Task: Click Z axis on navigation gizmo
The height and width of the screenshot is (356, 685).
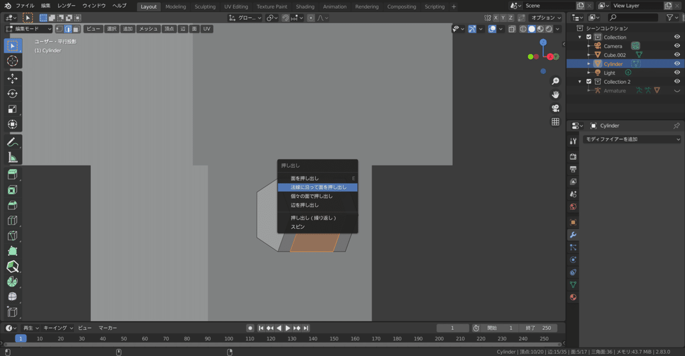Action: [x=543, y=42]
